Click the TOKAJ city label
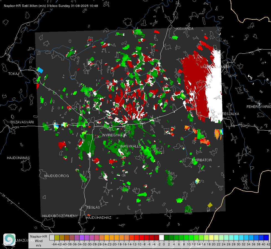The height and width of the screenshot is (249, 271). pos(14,74)
